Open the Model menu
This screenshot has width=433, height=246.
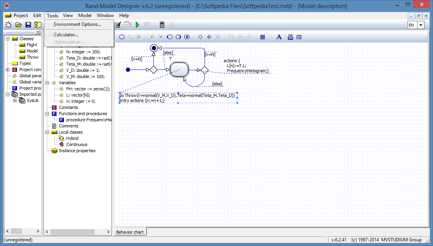[85, 15]
